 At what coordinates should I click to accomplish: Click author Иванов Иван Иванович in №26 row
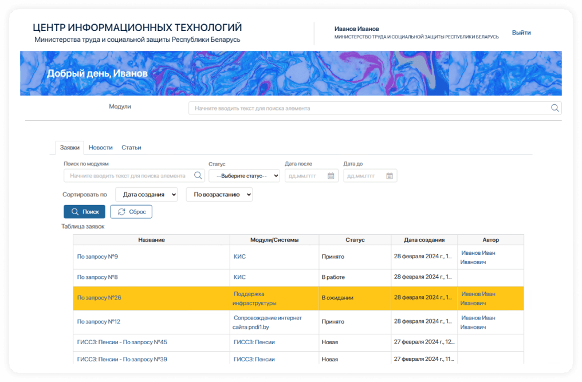pyautogui.click(x=478, y=298)
